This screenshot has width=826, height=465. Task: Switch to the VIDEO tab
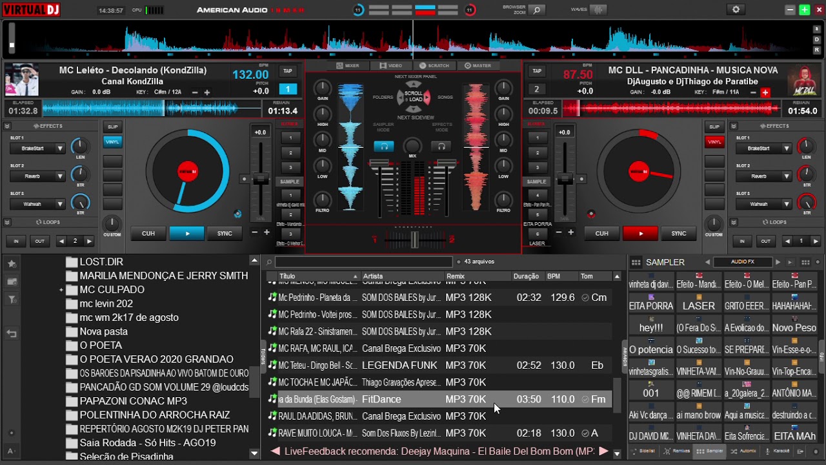(391, 65)
